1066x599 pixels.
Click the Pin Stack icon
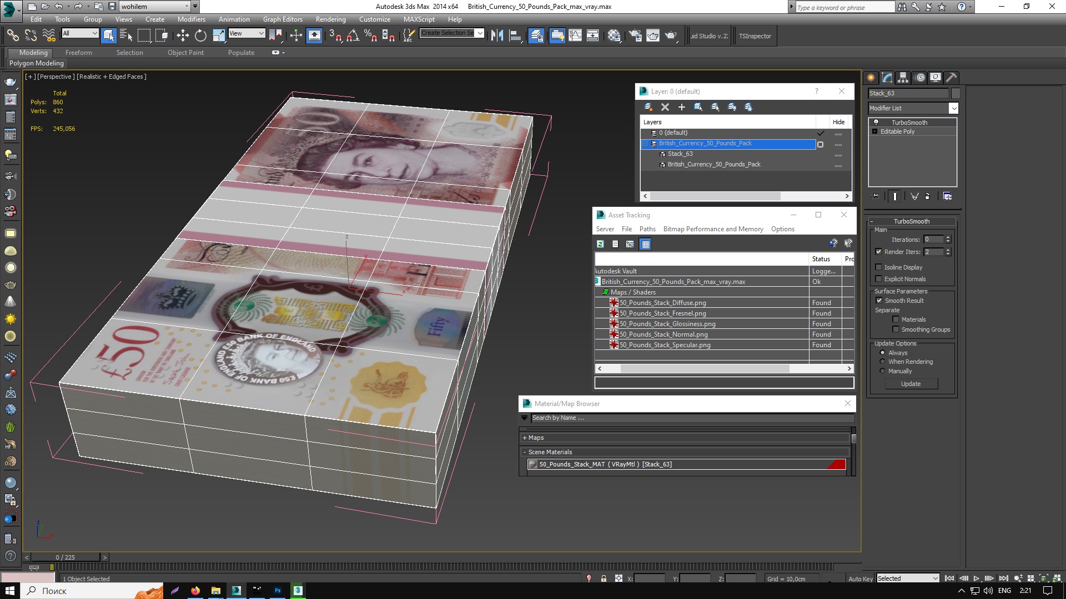tap(875, 196)
